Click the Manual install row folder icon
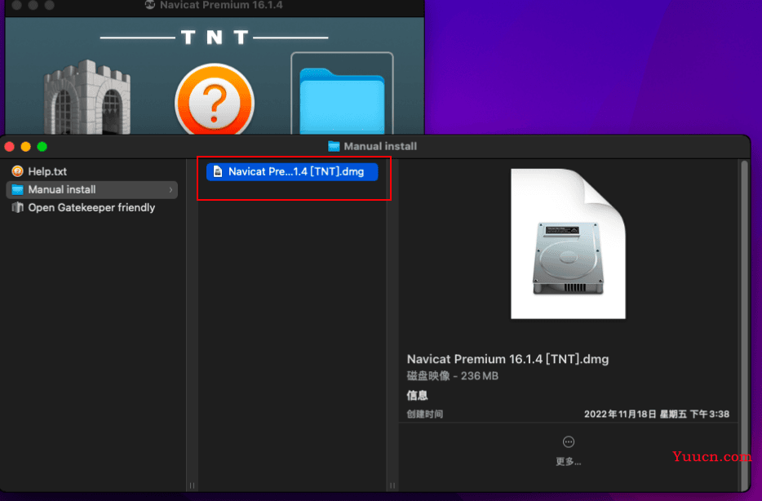The image size is (762, 501). pos(17,189)
